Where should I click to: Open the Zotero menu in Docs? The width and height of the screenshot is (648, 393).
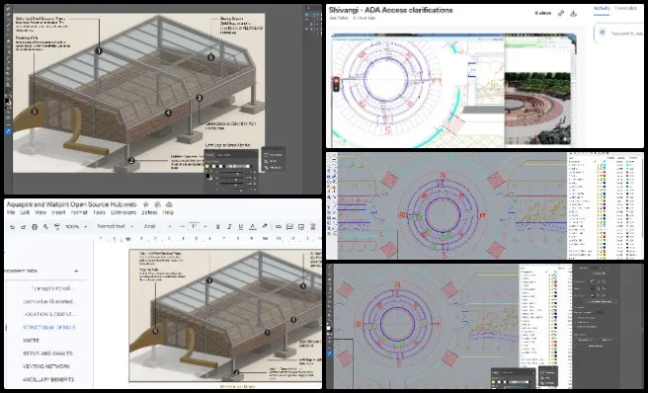click(x=149, y=212)
